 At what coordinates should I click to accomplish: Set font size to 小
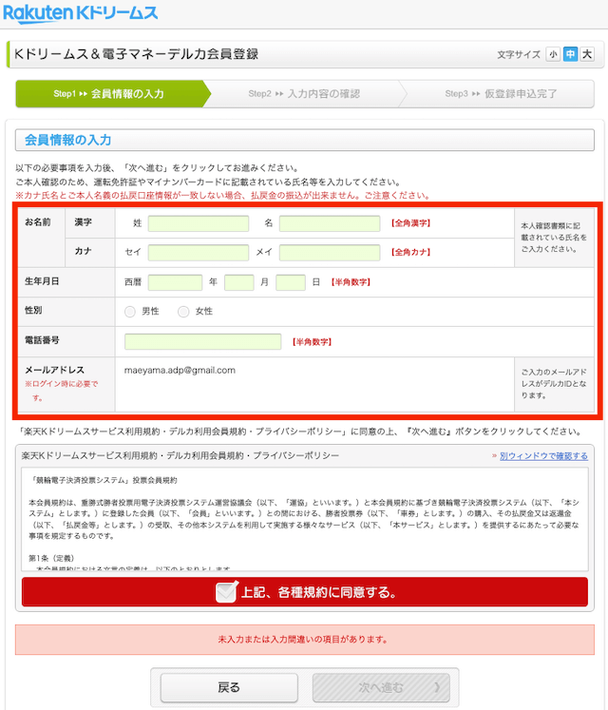(x=553, y=54)
